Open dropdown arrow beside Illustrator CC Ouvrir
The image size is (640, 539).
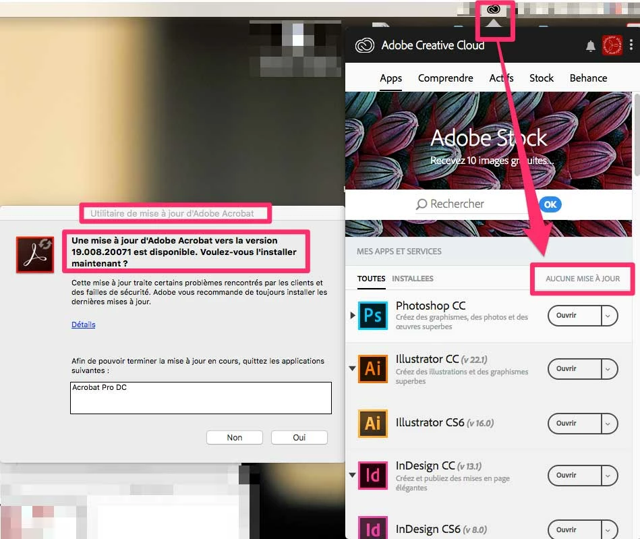608,369
